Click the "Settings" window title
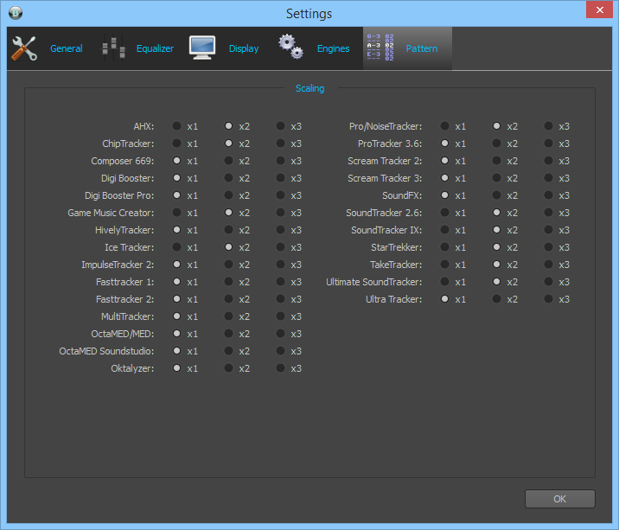The width and height of the screenshot is (619, 530). [x=309, y=14]
